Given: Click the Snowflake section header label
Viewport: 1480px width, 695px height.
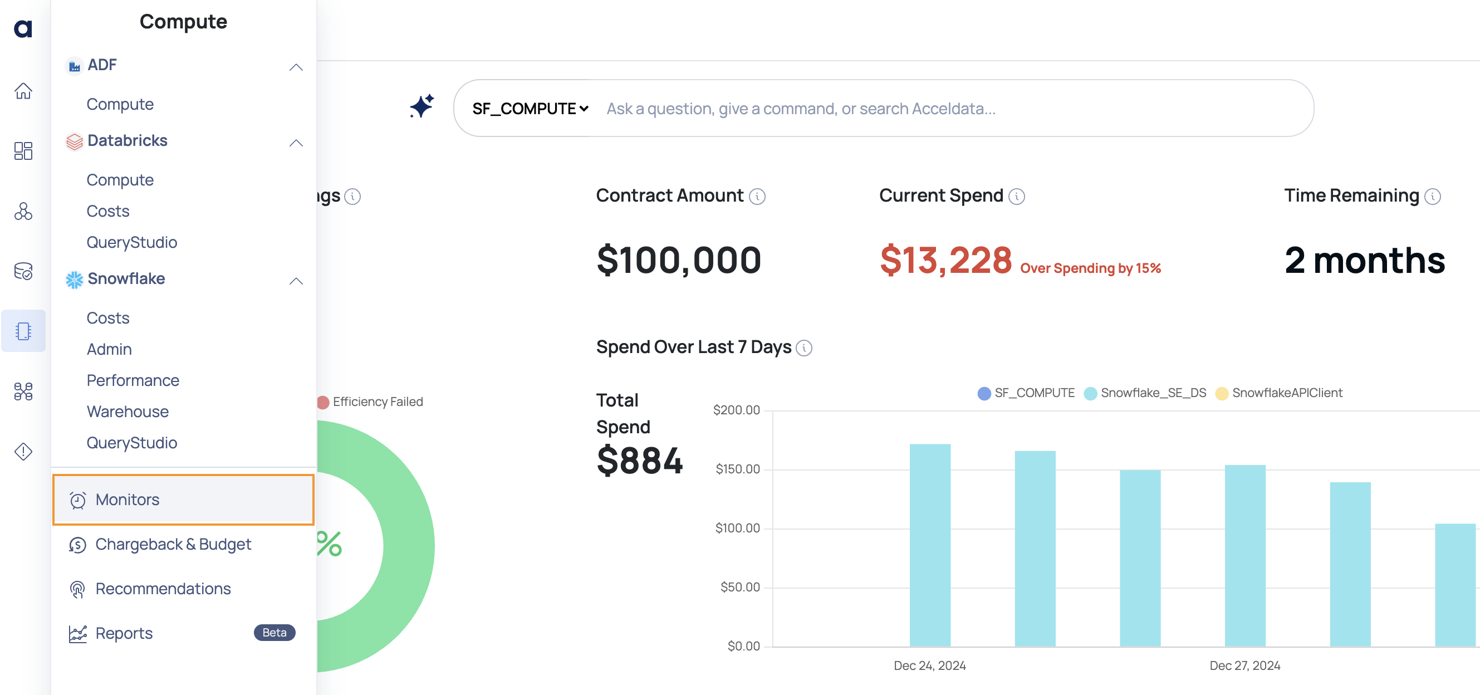Looking at the screenshot, I should point(126,279).
